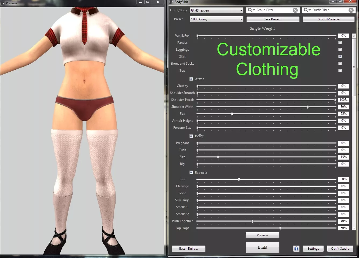Click the Save Preset... button

(273, 19)
